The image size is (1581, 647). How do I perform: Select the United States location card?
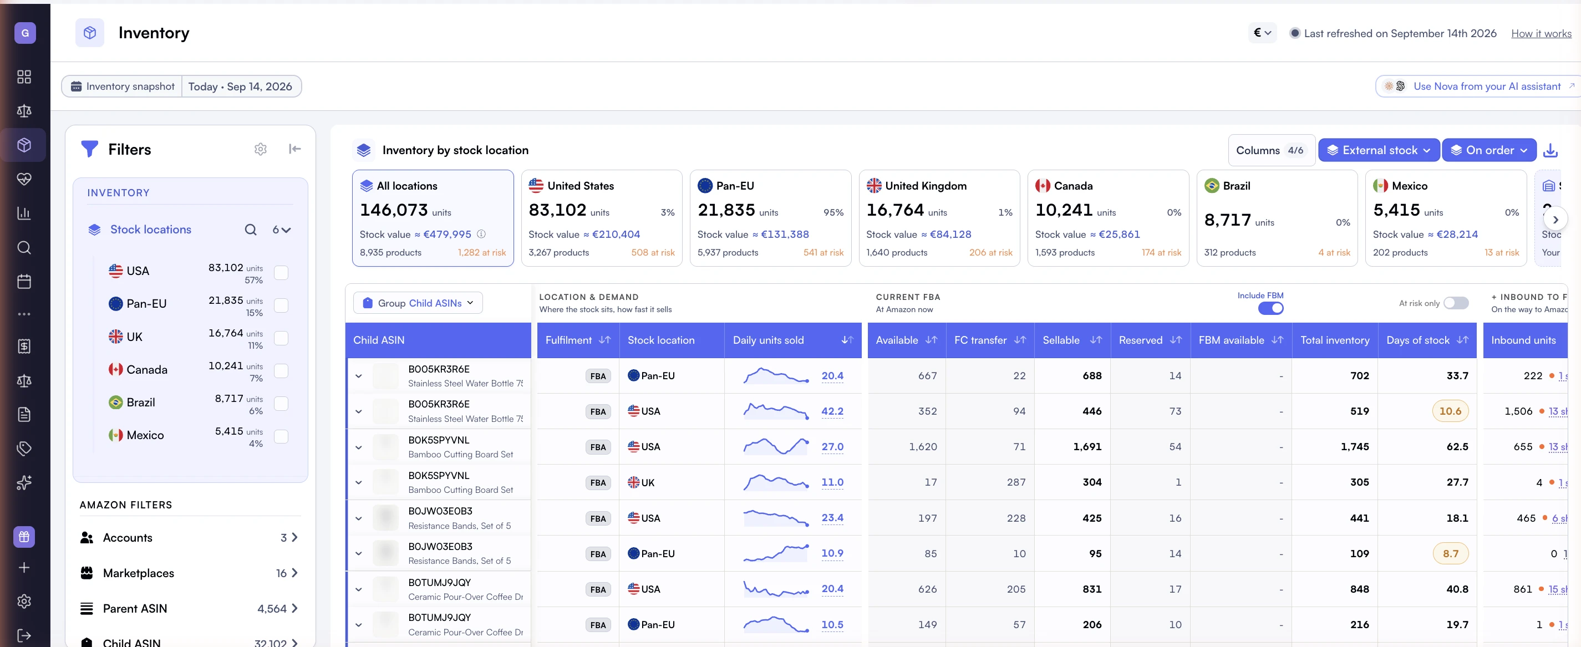[x=602, y=218]
